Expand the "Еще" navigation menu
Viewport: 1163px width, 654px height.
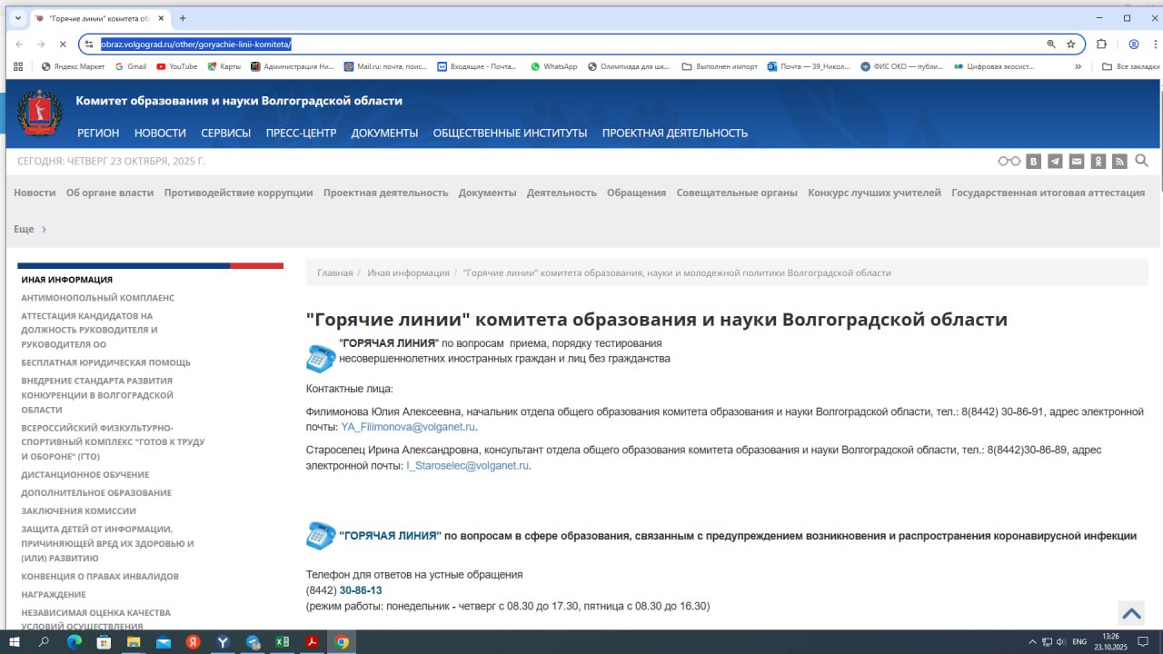(30, 229)
